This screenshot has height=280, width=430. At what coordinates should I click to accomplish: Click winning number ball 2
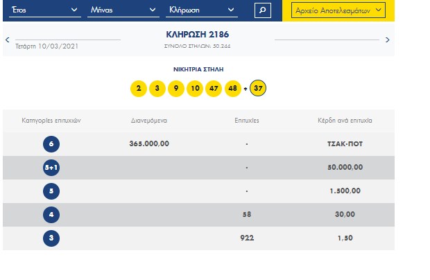(139, 88)
